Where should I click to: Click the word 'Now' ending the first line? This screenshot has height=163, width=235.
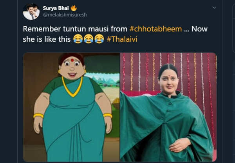coord(199,29)
